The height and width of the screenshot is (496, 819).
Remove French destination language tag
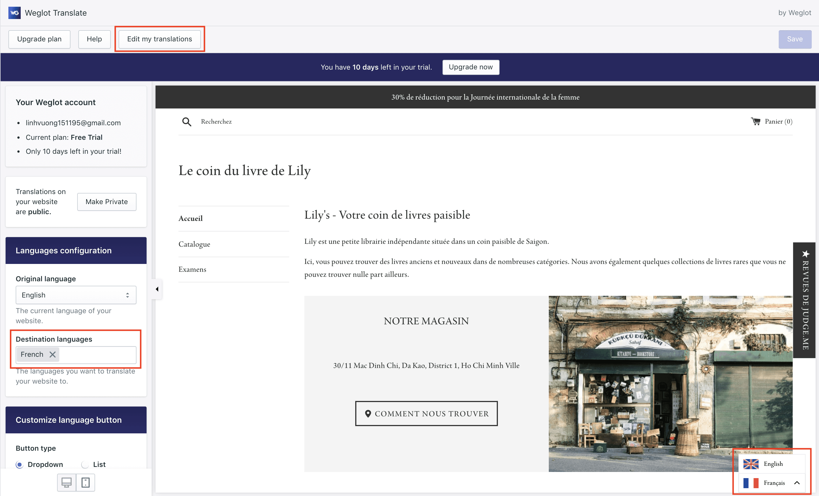click(53, 355)
